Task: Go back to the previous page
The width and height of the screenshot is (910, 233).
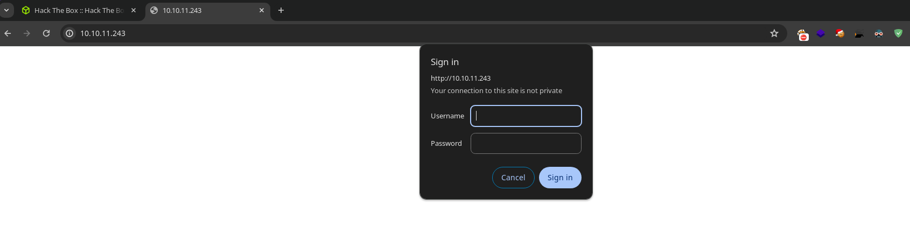Action: click(x=8, y=33)
